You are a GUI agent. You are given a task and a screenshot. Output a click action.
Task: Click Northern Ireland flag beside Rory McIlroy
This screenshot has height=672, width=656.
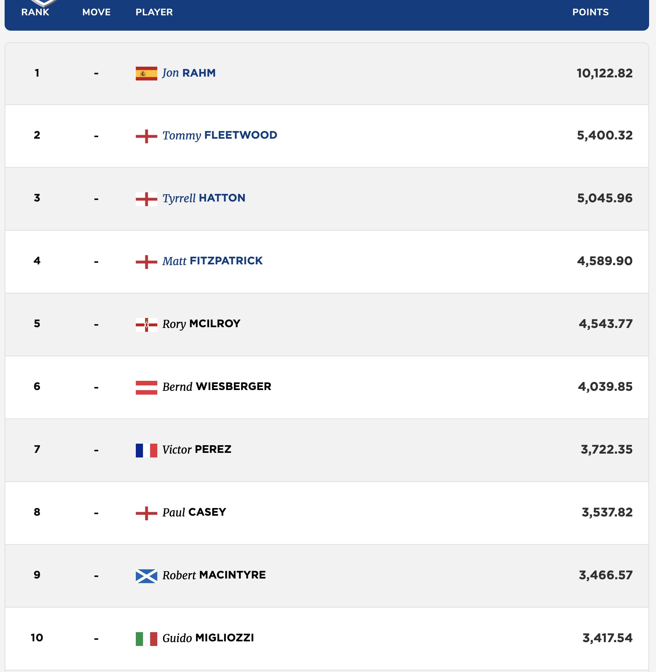146,325
